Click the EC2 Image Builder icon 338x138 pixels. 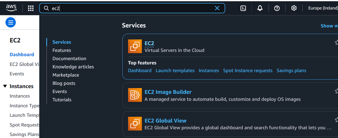click(135, 95)
